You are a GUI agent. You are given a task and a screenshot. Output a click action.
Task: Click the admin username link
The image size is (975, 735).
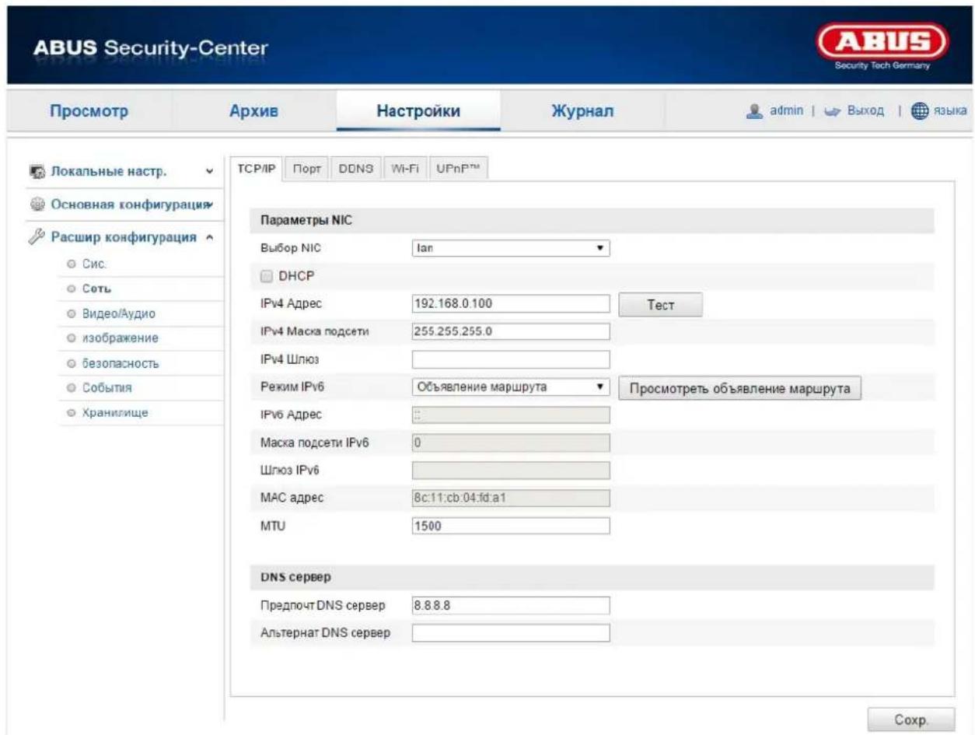point(786,112)
